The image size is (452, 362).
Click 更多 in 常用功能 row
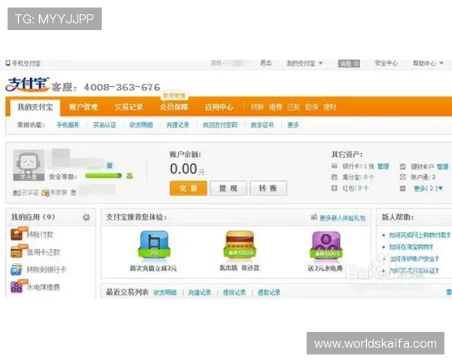click(293, 125)
